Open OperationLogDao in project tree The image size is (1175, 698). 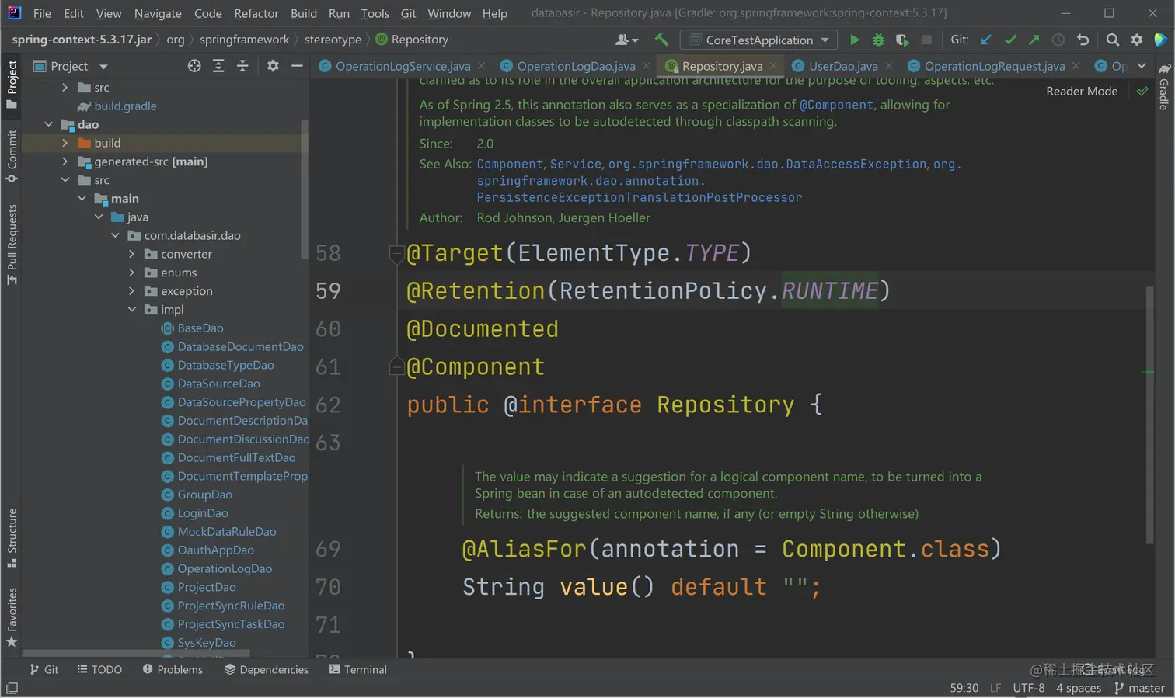(x=225, y=569)
